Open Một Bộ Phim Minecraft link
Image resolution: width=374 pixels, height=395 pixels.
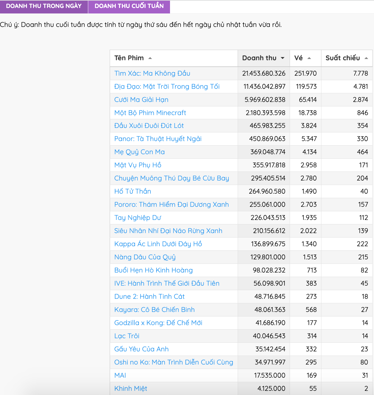point(150,113)
